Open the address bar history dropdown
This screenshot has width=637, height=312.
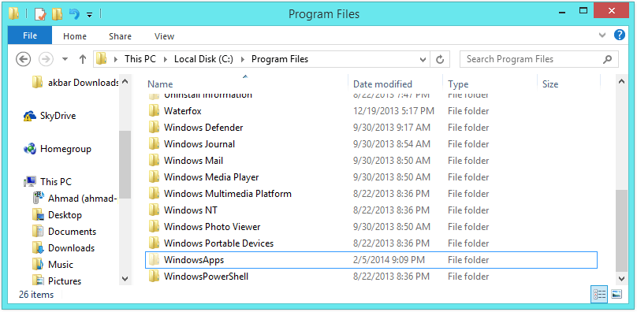pyautogui.click(x=423, y=59)
